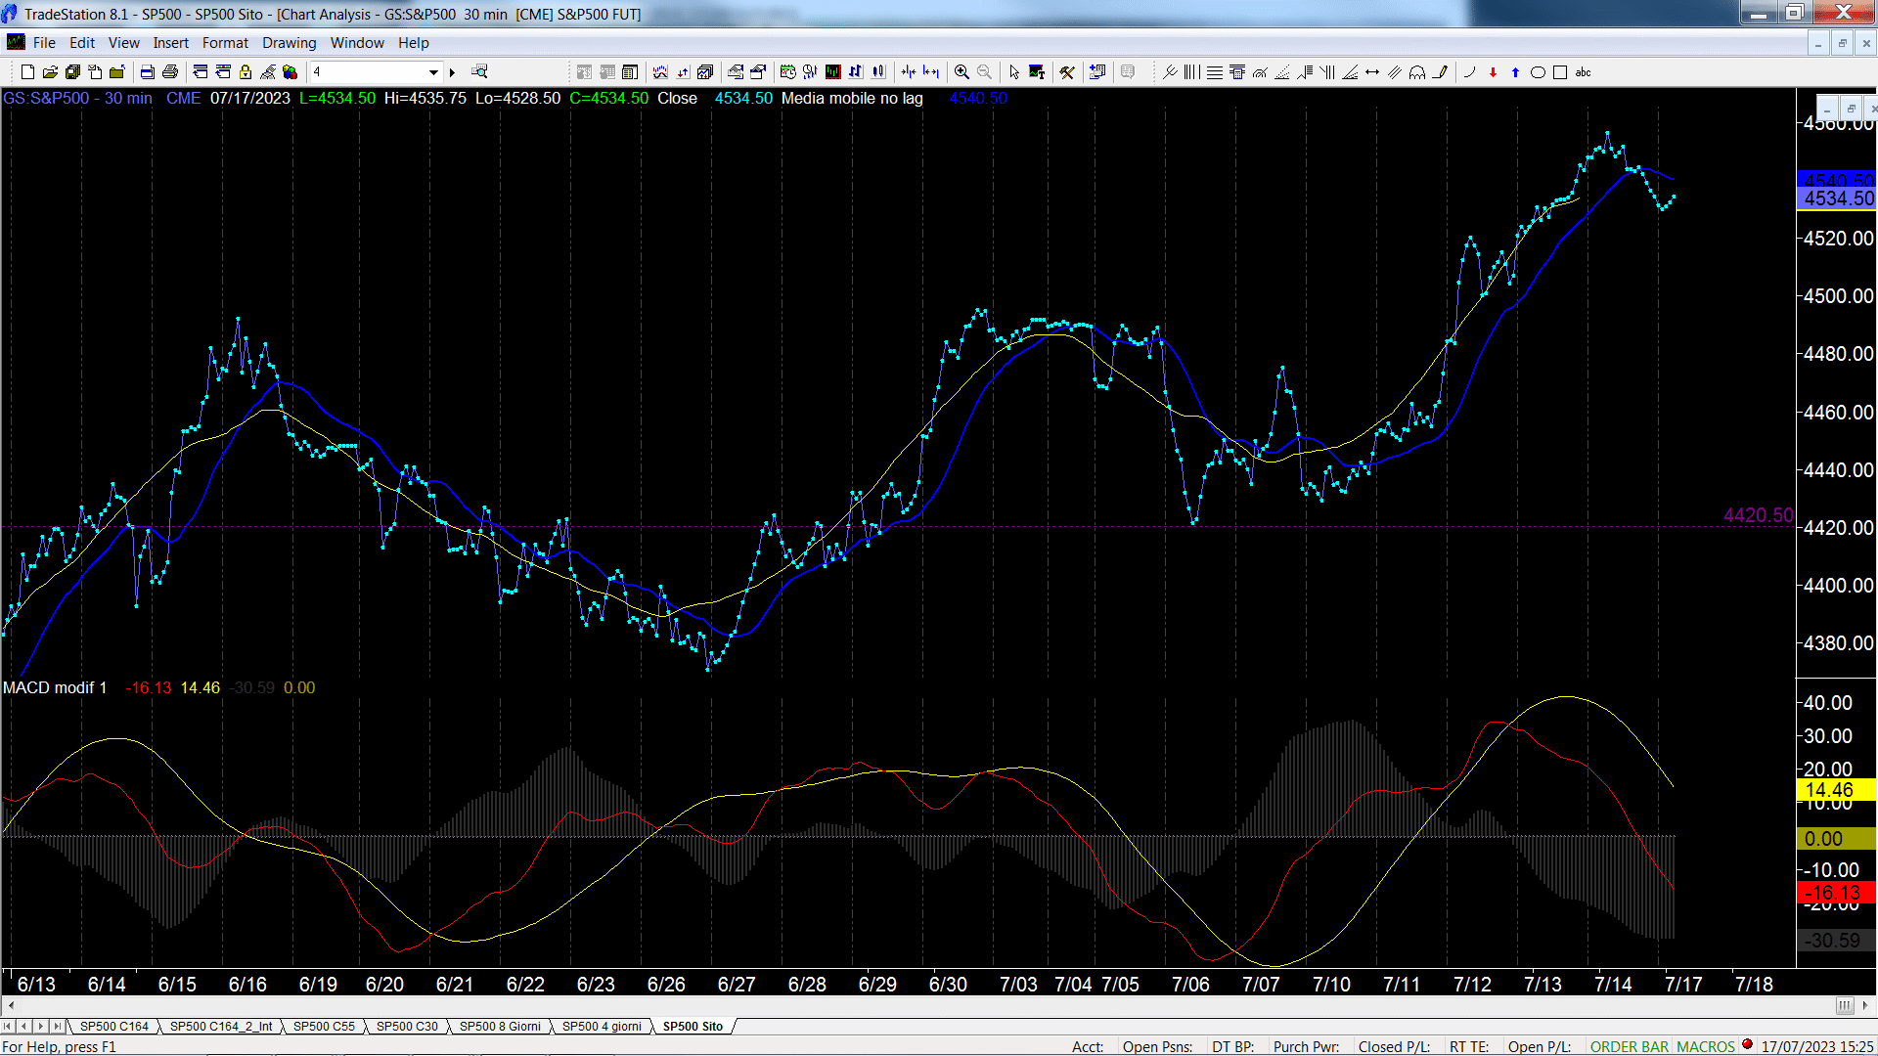Click the red-blue strategy arrows icon

pos(683,72)
